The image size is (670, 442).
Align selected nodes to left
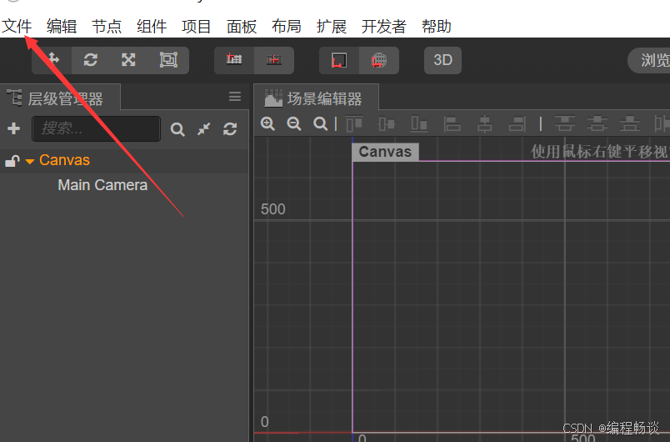tap(452, 124)
